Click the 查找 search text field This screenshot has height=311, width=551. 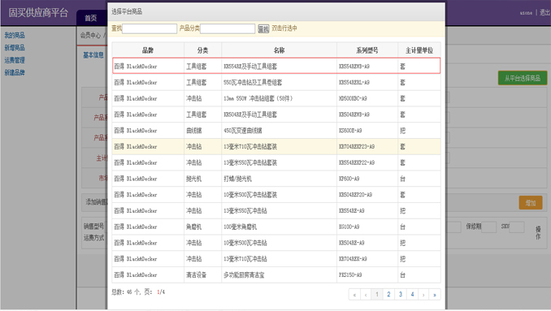[150, 28]
